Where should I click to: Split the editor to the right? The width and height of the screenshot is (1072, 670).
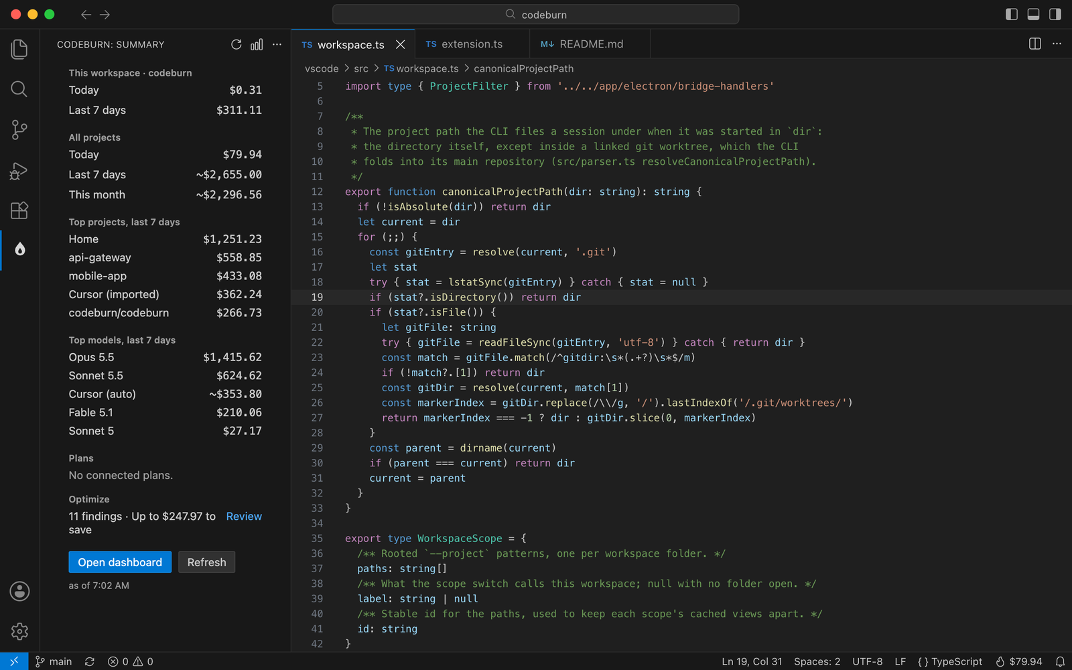tap(1035, 44)
